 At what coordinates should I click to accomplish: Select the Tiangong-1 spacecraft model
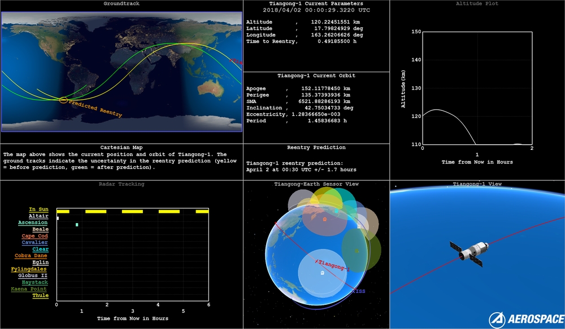tap(470, 254)
